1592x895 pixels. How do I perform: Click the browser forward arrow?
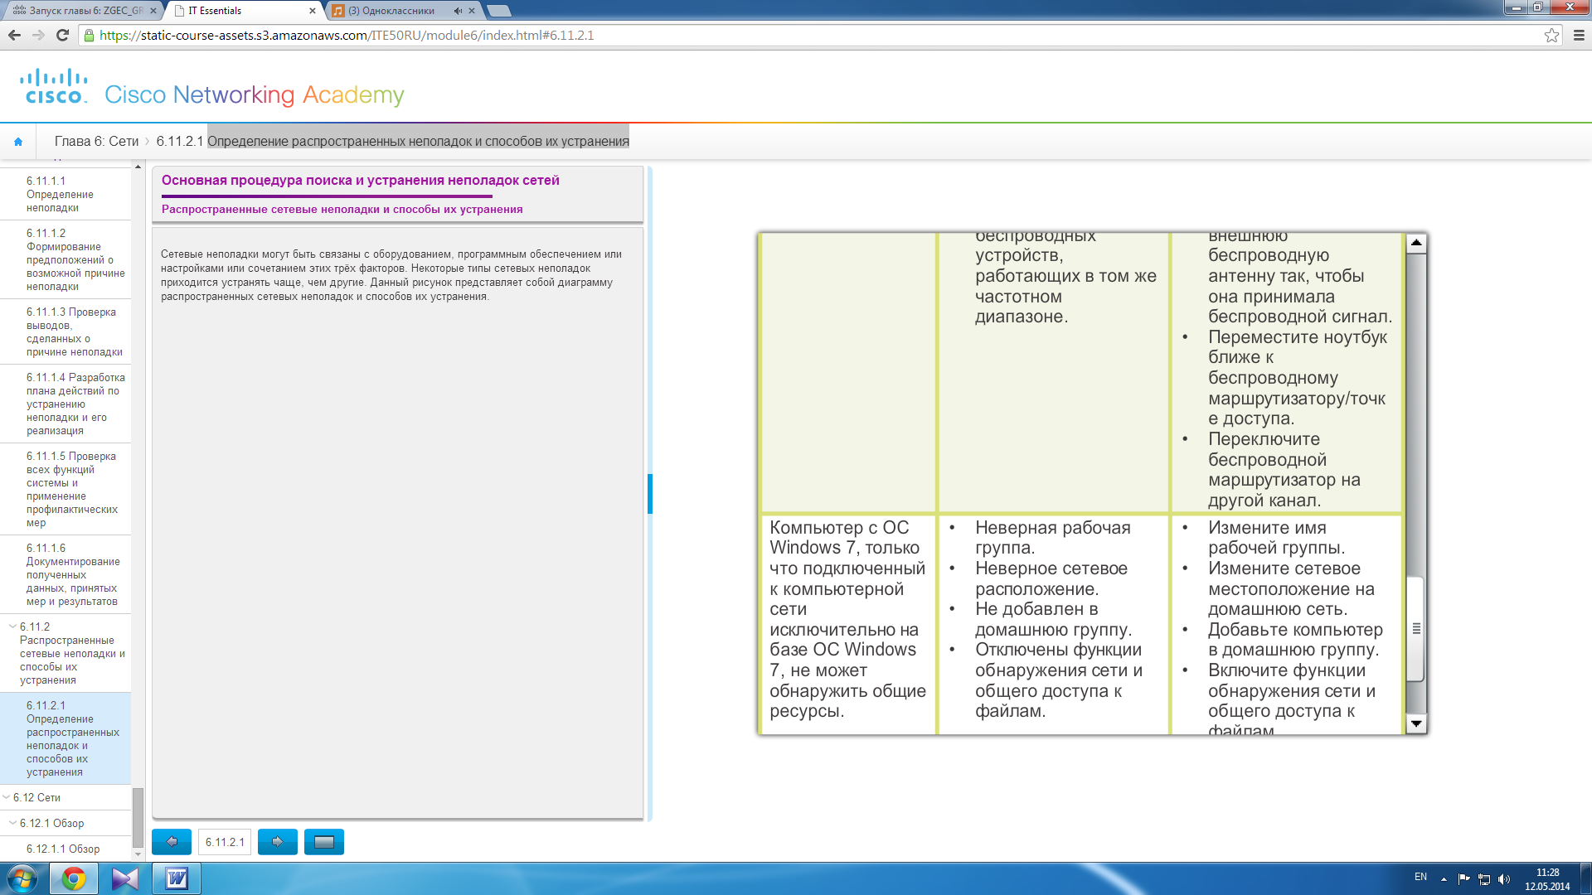(x=38, y=35)
